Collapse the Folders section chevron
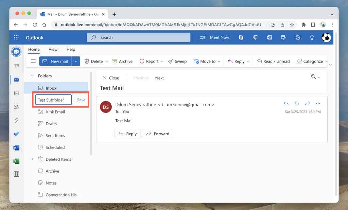The image size is (348, 210). [x=32, y=76]
